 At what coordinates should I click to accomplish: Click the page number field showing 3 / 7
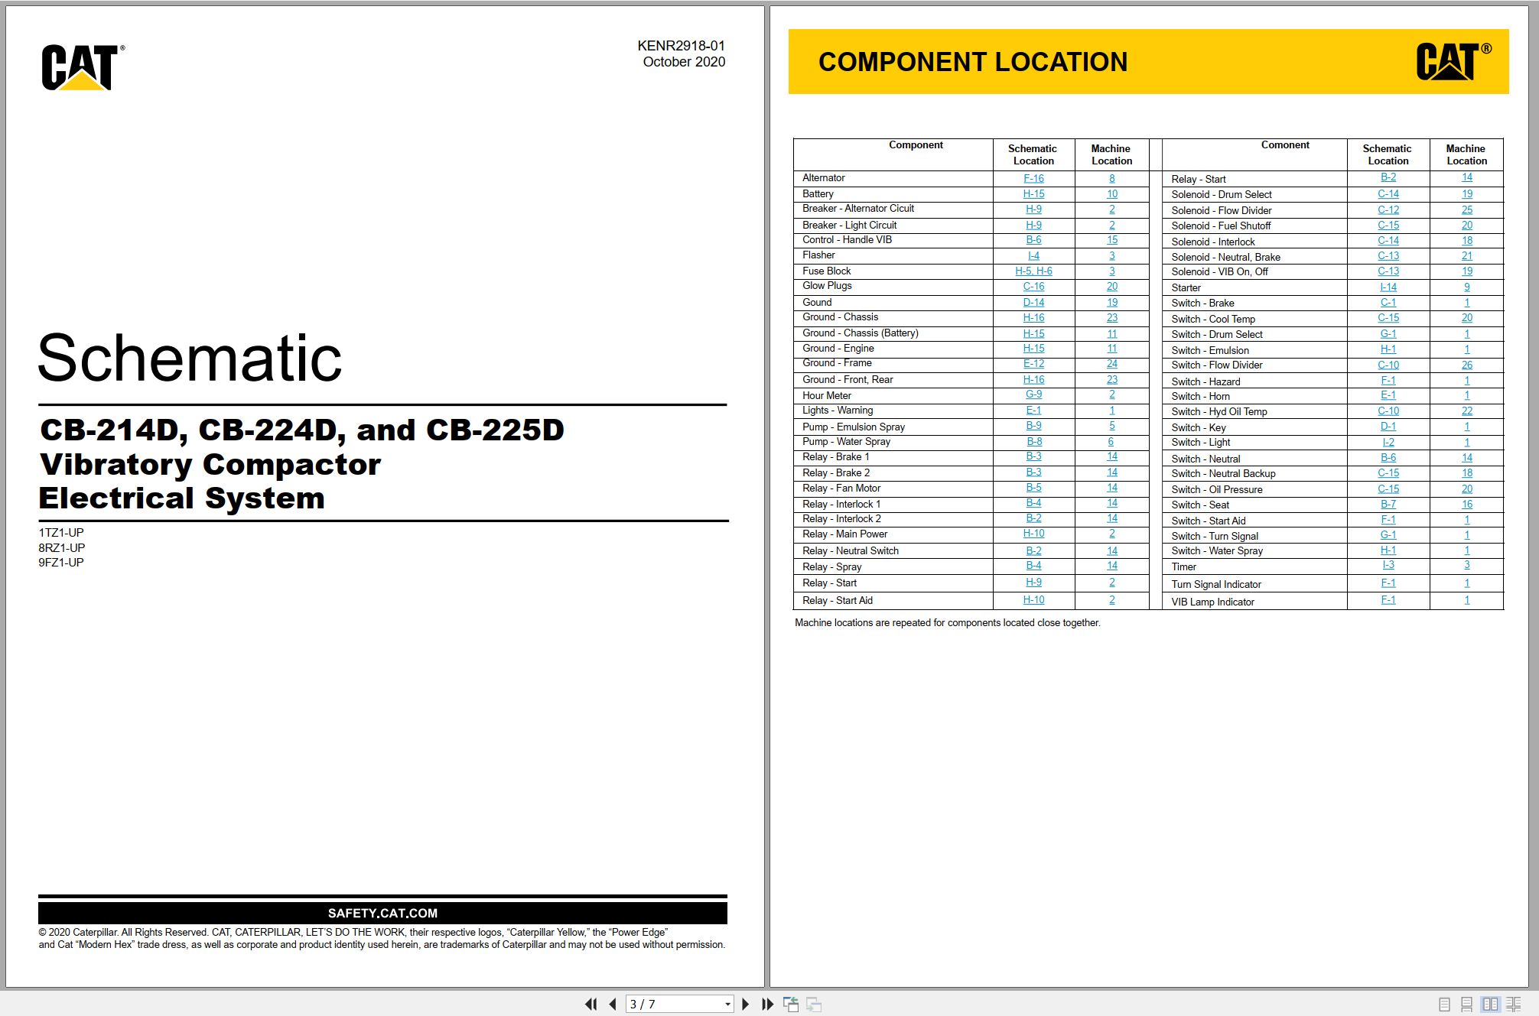[673, 1004]
